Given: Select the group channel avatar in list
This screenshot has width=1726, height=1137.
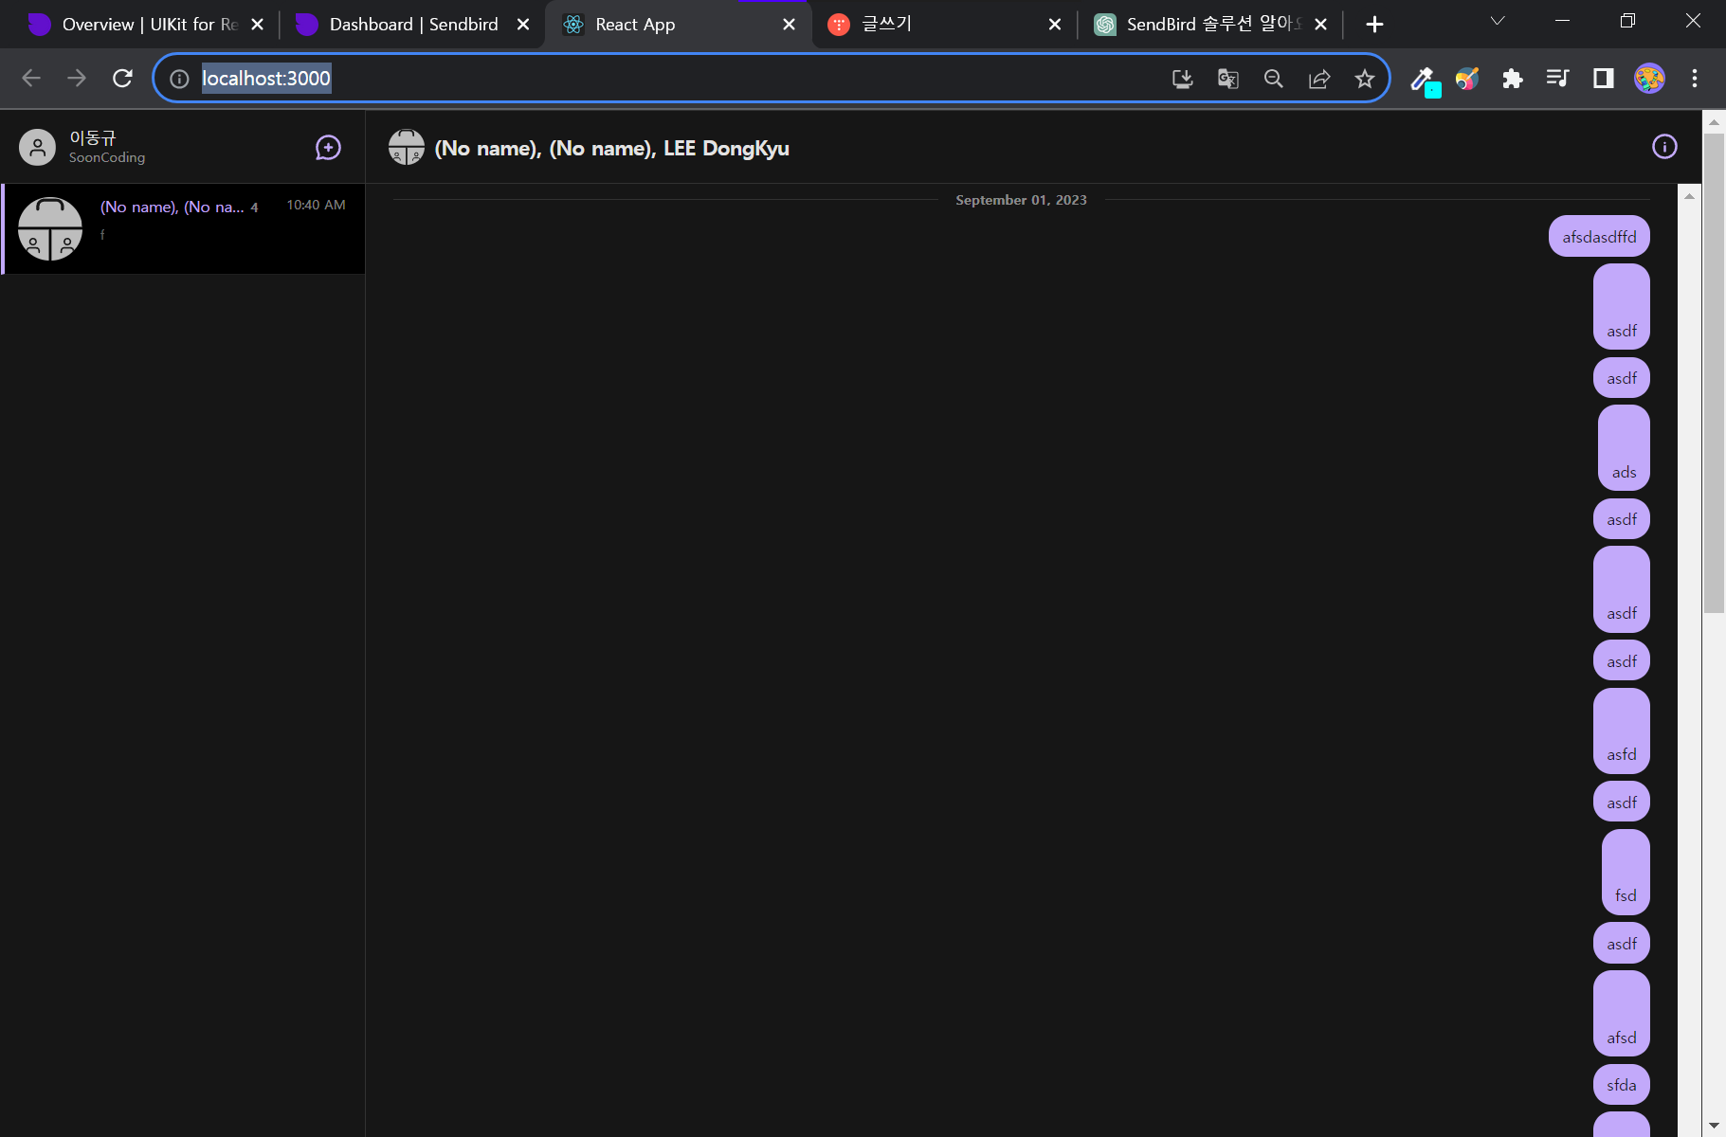Looking at the screenshot, I should (50, 229).
